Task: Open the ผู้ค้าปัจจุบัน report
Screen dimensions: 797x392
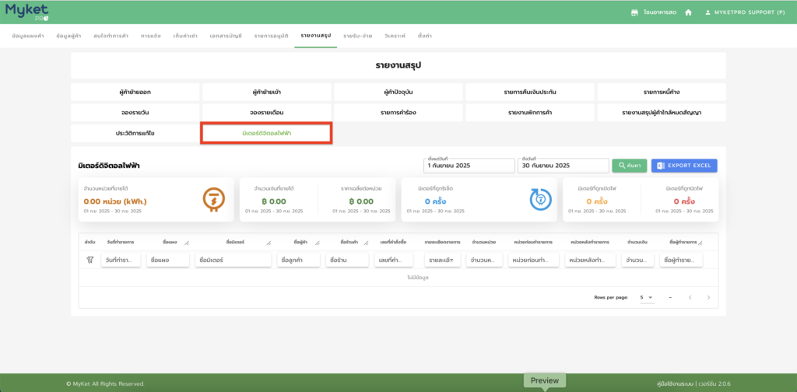Action: [x=398, y=93]
